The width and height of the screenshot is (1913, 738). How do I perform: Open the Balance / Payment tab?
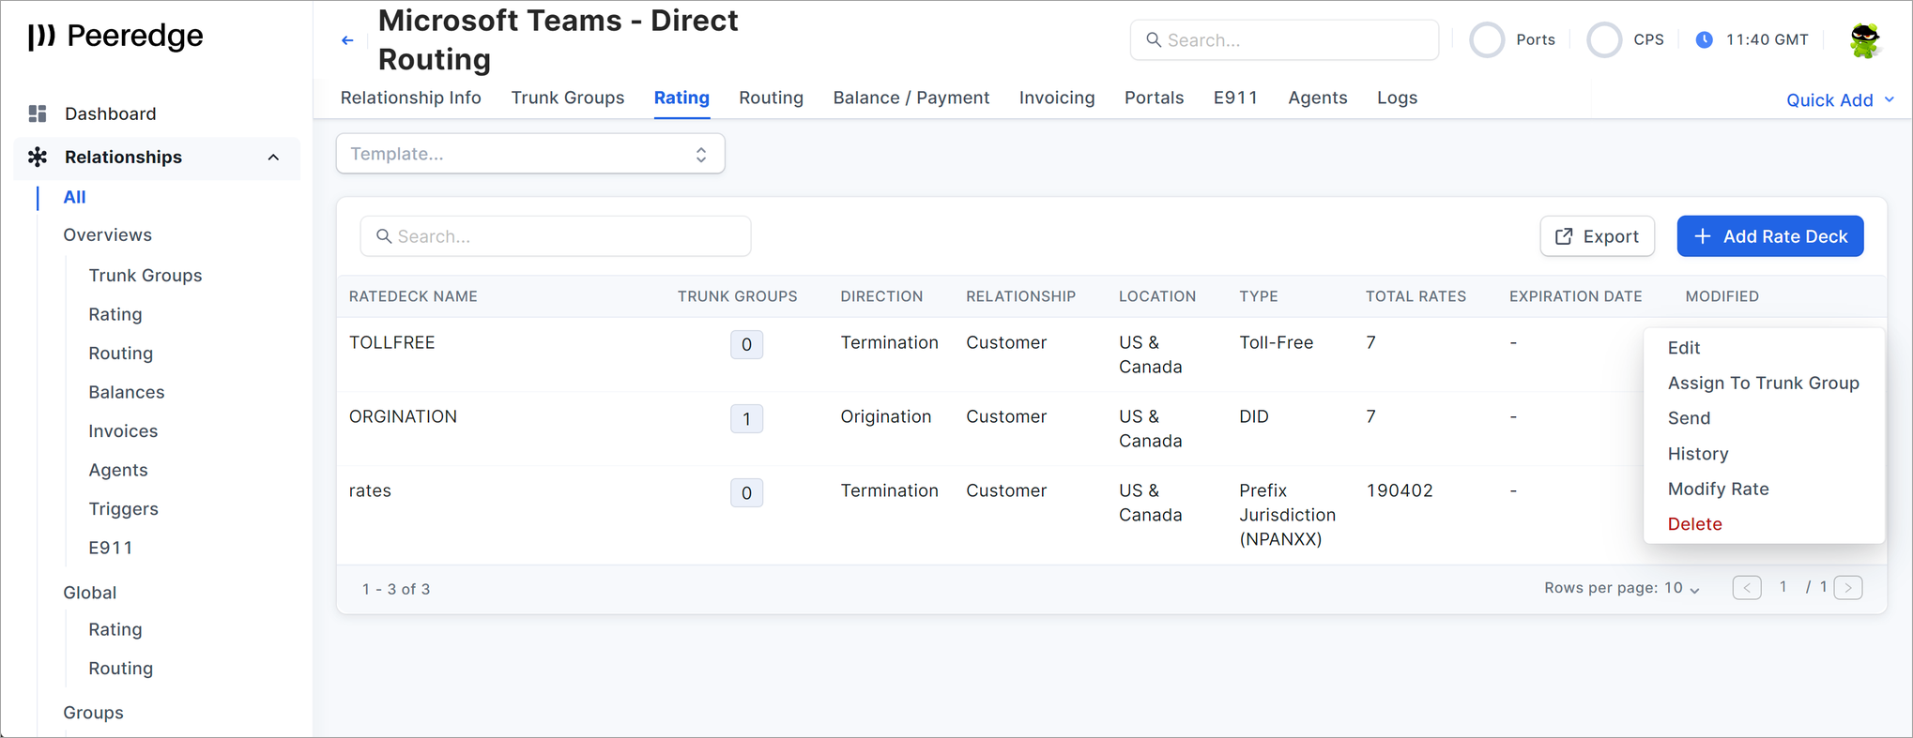pyautogui.click(x=911, y=98)
